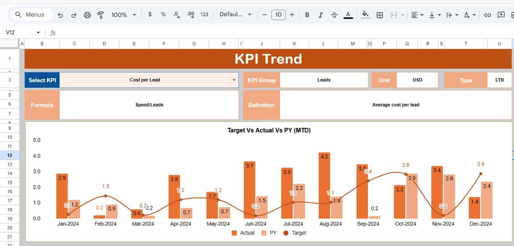
Task: Click the Name Box showing V12
Action: (20, 32)
